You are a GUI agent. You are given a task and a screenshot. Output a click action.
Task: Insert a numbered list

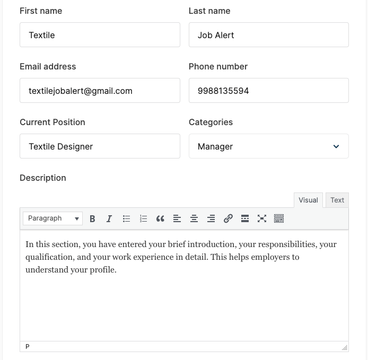coord(143,218)
